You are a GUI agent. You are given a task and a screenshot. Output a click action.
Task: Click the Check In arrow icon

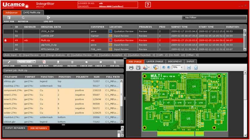tap(100, 62)
